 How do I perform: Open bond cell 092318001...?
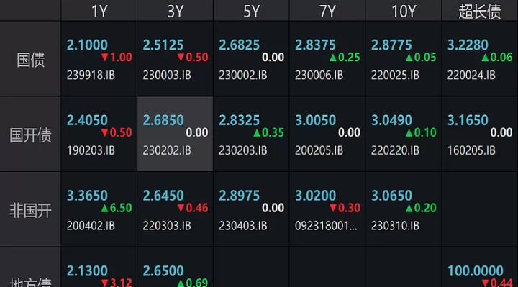pyautogui.click(x=327, y=209)
